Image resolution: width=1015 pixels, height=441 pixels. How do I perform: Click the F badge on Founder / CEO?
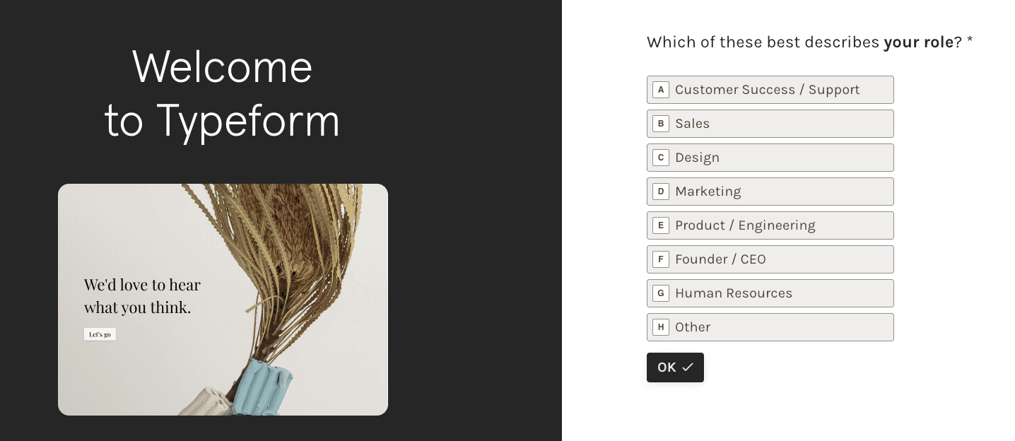point(661,259)
